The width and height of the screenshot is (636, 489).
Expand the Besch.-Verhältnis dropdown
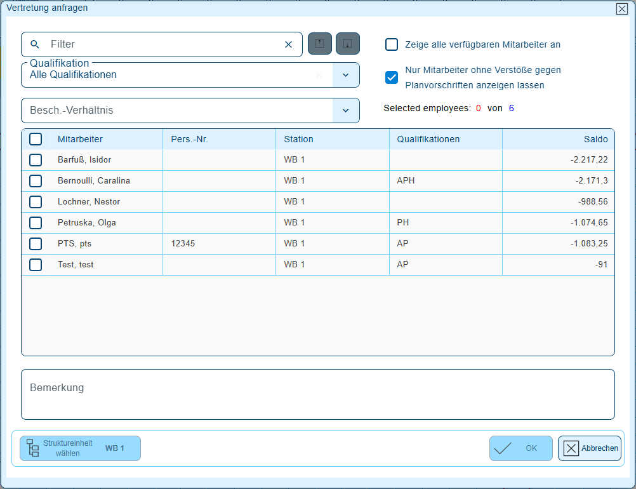click(346, 111)
